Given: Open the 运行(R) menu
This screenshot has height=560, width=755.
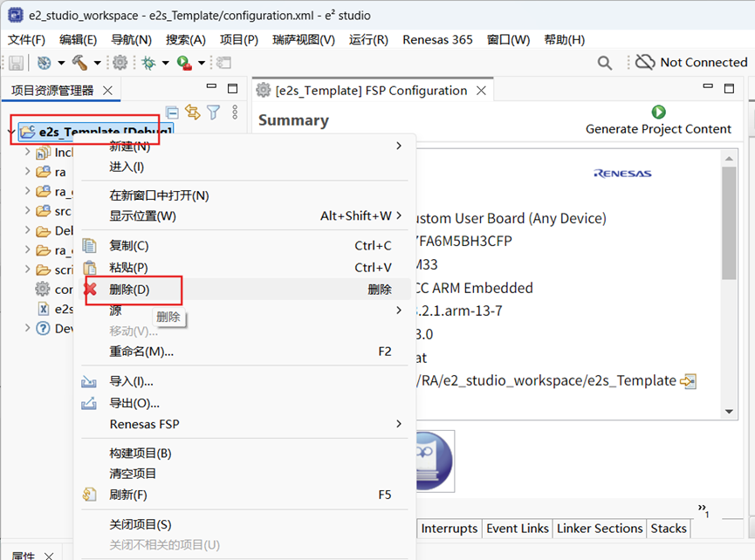Looking at the screenshot, I should [368, 39].
